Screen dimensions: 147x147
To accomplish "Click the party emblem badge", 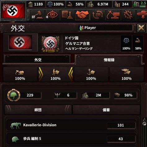I will tap(50, 44).
